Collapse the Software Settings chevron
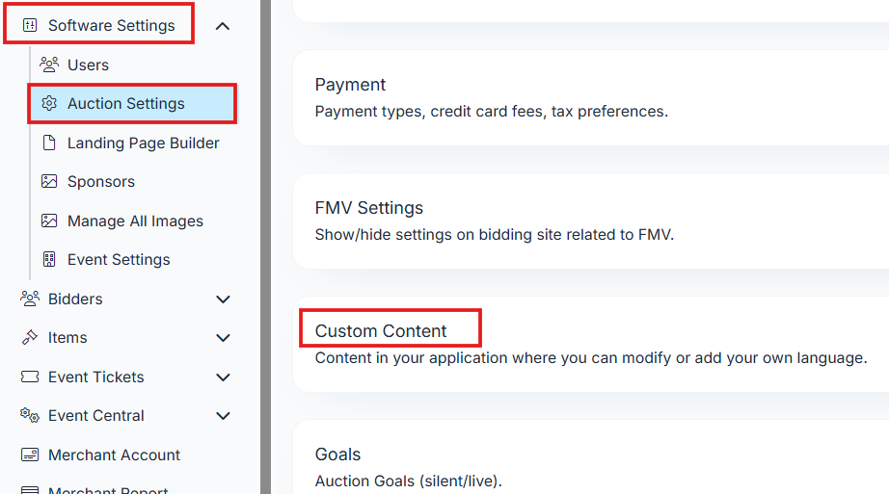 click(223, 26)
